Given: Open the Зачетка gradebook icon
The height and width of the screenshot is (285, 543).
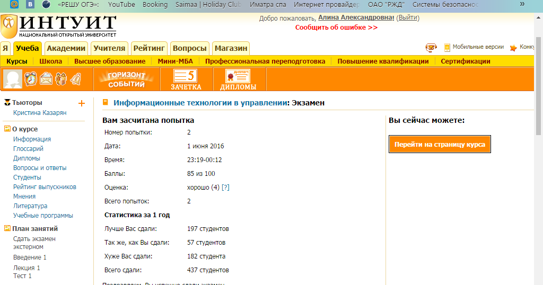Looking at the screenshot, I should (x=186, y=79).
